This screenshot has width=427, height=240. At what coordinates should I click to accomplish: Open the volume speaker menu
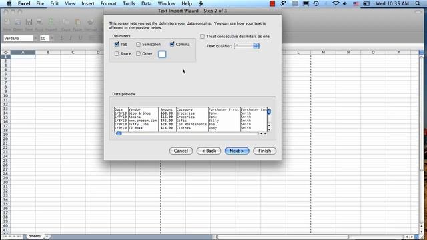pos(345,3)
